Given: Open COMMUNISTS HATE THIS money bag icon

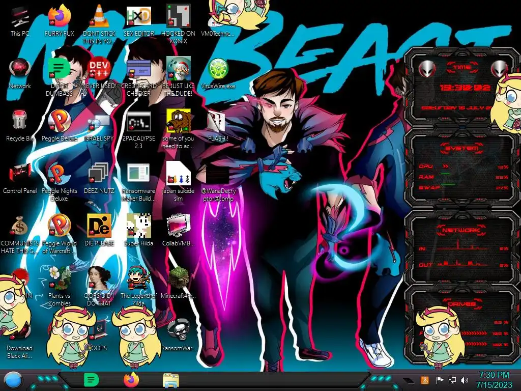Looking at the screenshot, I should [20, 234].
